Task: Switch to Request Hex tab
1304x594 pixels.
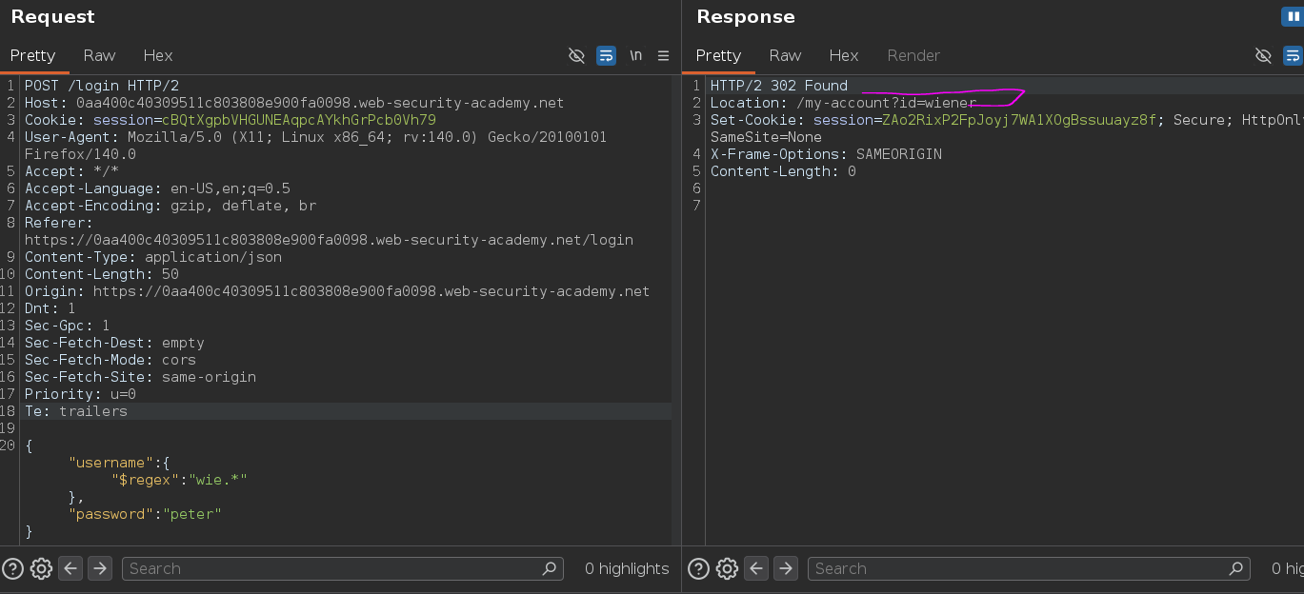Action: pos(158,55)
